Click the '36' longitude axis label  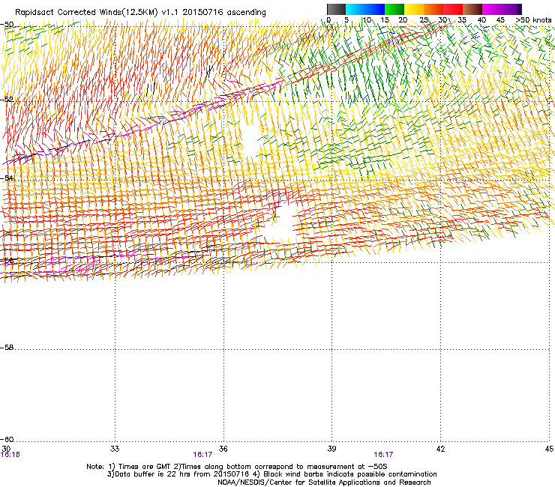pyautogui.click(x=223, y=449)
